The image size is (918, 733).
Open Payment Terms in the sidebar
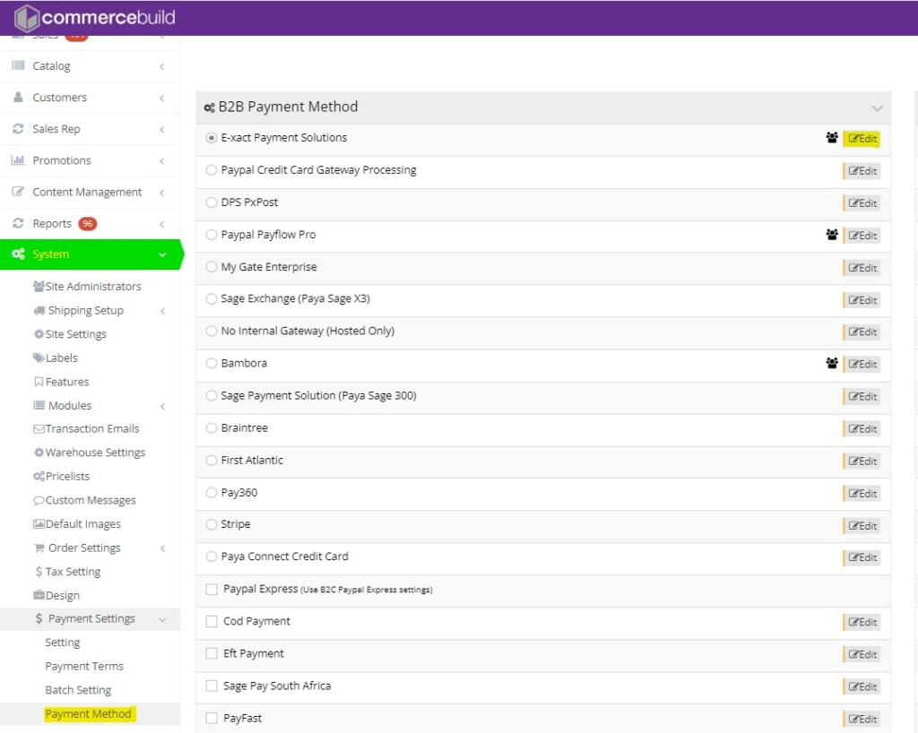click(84, 666)
